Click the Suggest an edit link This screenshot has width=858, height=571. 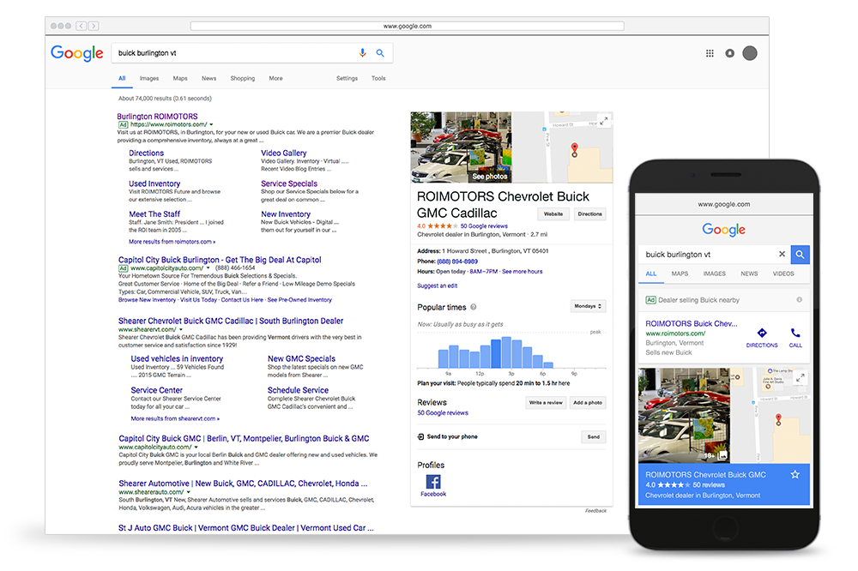tap(438, 285)
